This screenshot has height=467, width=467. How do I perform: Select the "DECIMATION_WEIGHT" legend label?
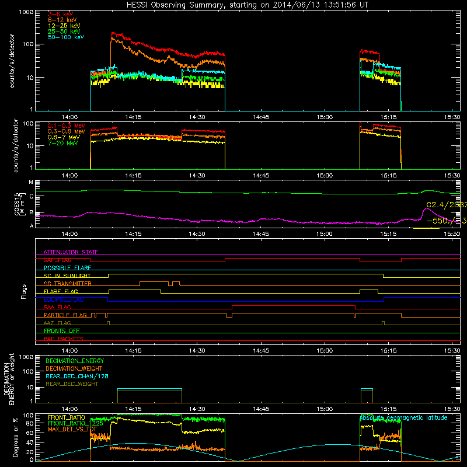(74, 369)
